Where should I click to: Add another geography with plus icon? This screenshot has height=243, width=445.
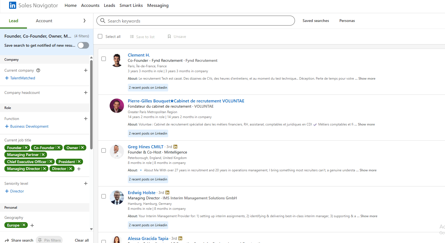(32, 225)
